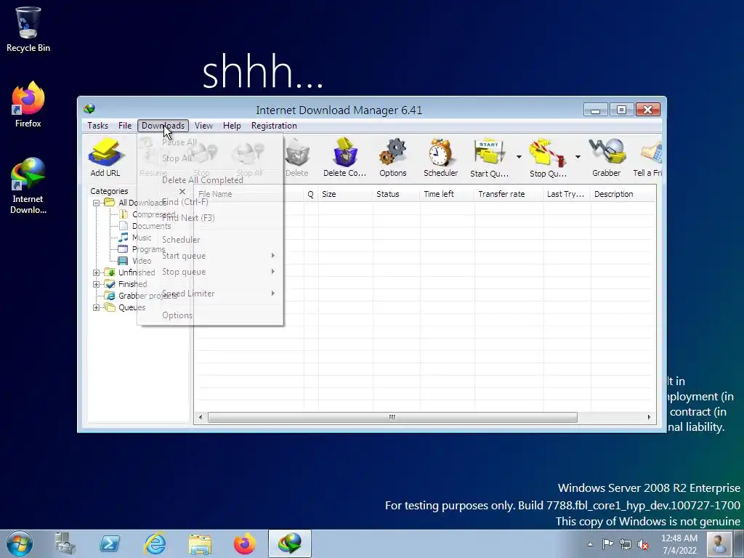Open the Internet Download Manager desktop shortcut

tap(28, 185)
